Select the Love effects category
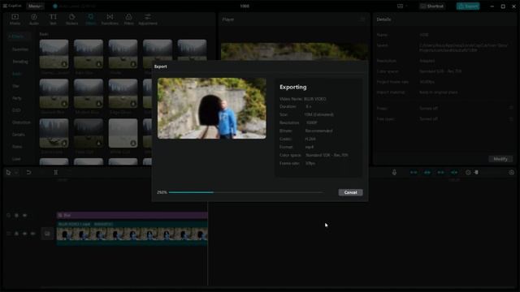 pos(16,159)
